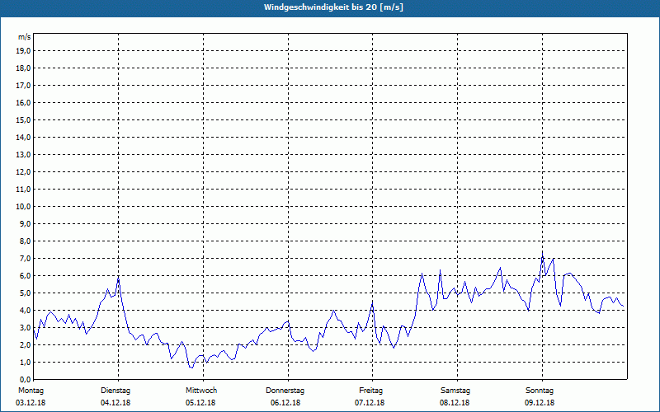The width and height of the screenshot is (660, 412).
Task: Click the date 08.12.18
Action: pos(455,403)
